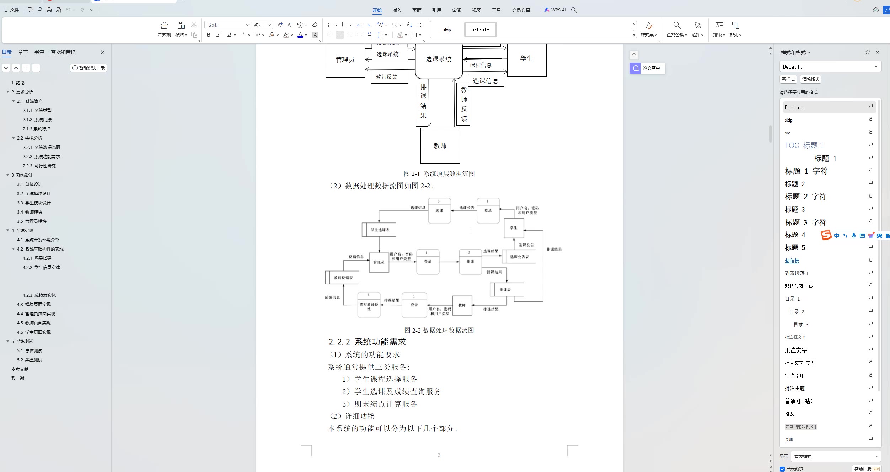Align paragraph left
Screen dimensions: 890x472
(329, 35)
